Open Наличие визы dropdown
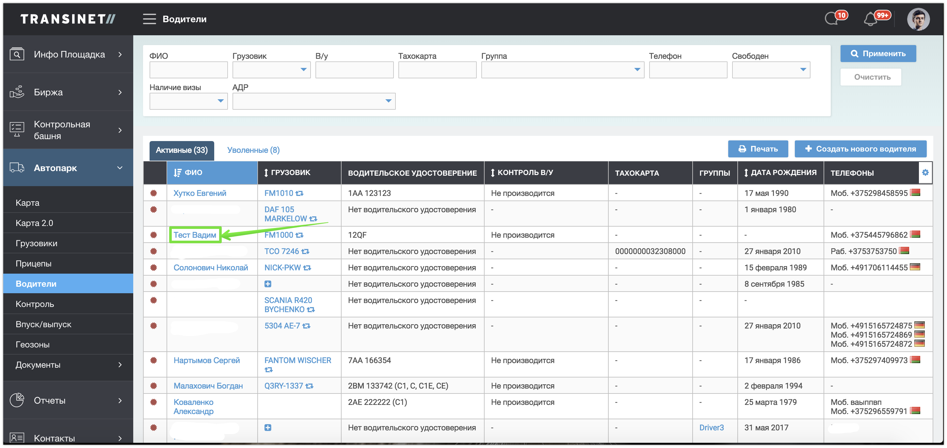Screen dimensions: 947x448 188,101
